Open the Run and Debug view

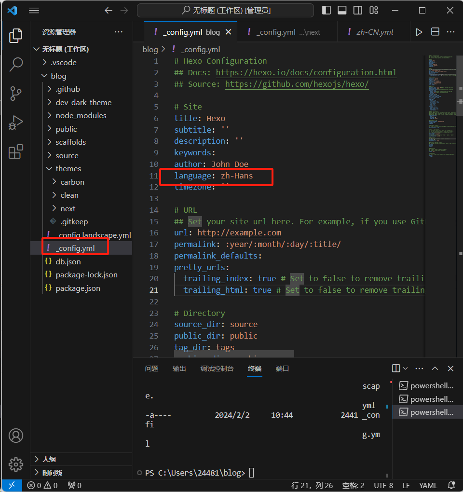click(x=16, y=123)
